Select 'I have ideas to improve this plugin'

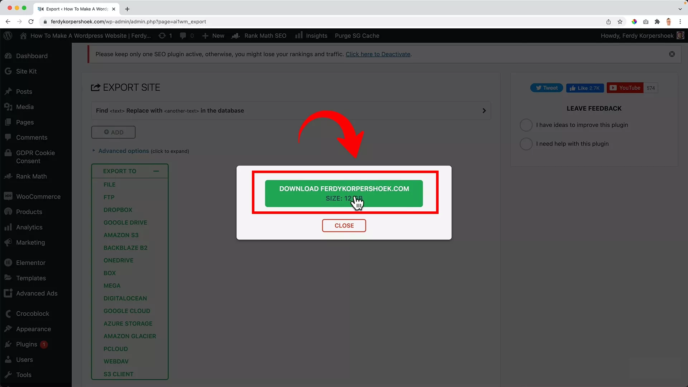(526, 125)
